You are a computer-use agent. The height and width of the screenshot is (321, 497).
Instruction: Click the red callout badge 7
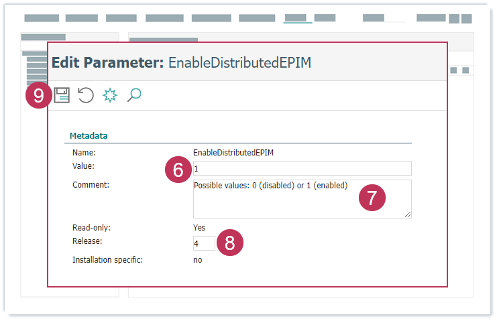click(x=372, y=198)
